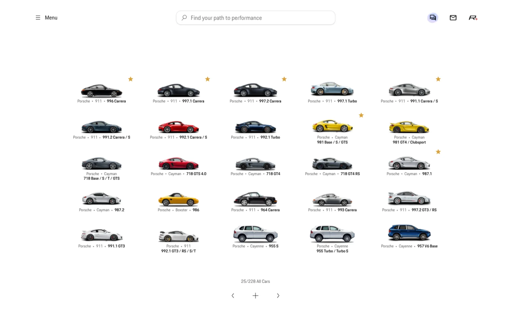Select the 997.2 GT3 / RS car image
511x319 pixels.
tap(409, 198)
